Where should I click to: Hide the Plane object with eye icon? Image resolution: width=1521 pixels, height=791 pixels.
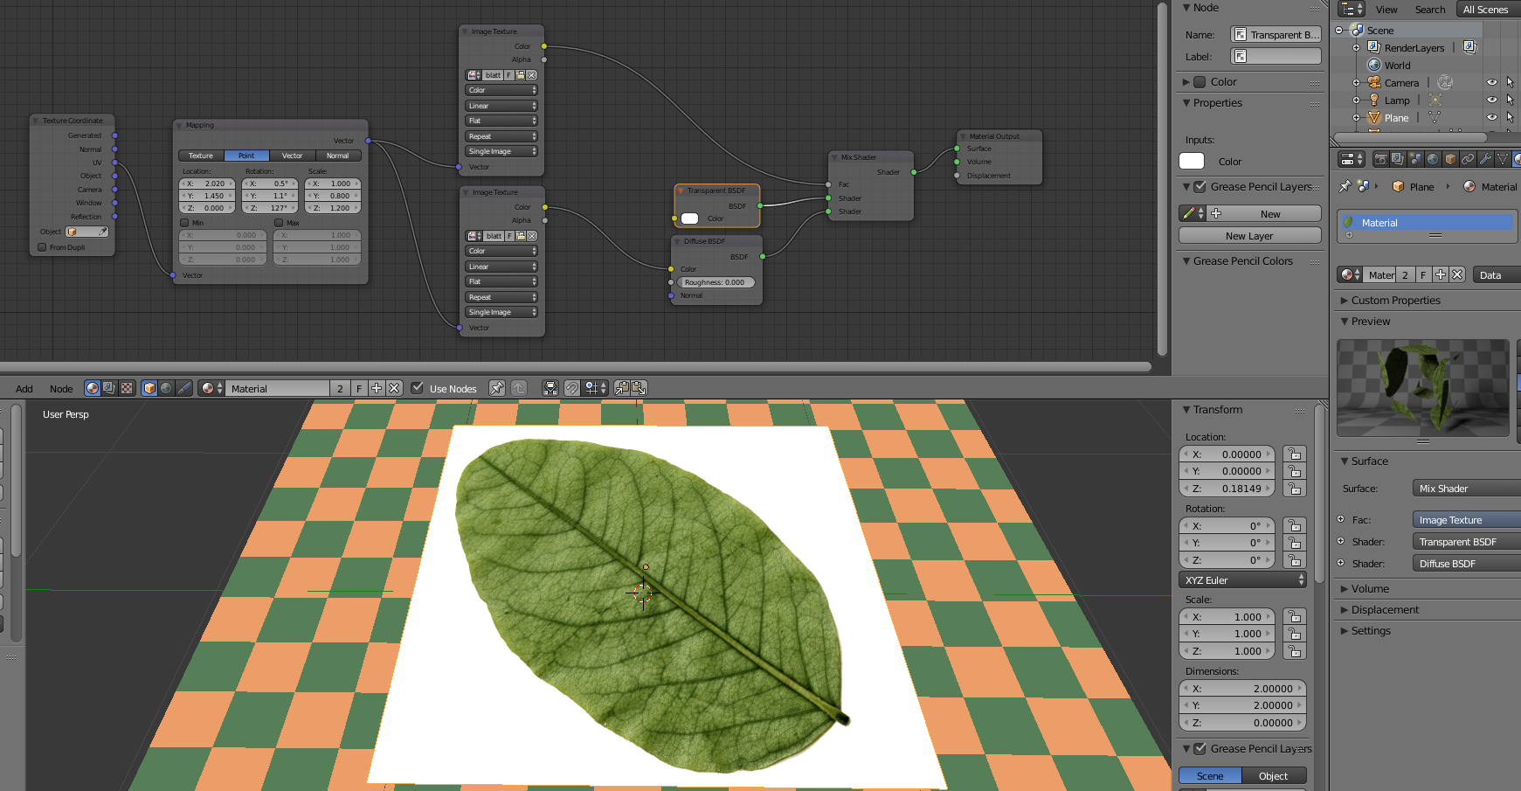(1492, 118)
